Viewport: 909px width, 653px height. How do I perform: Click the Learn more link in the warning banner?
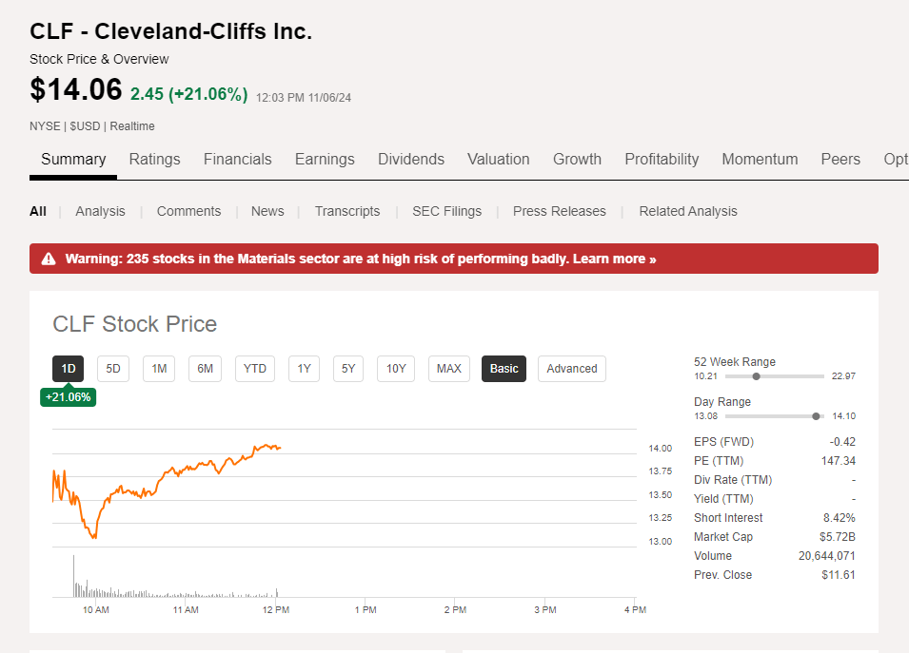[x=614, y=258]
